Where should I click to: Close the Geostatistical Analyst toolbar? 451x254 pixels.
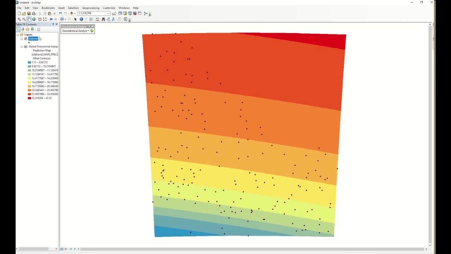point(93,26)
